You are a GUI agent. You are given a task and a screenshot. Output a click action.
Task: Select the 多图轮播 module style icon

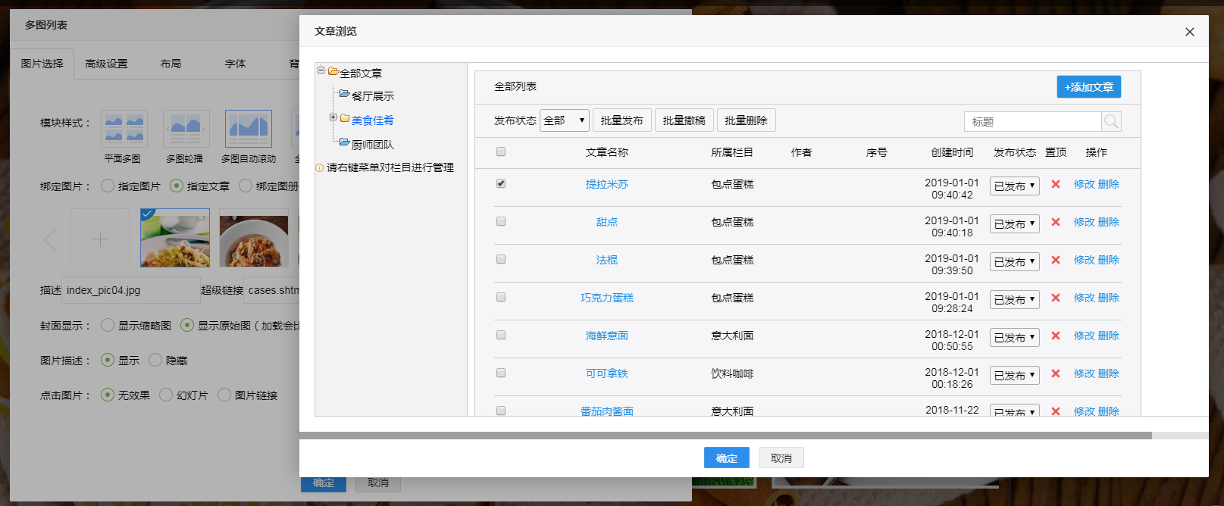coord(186,129)
